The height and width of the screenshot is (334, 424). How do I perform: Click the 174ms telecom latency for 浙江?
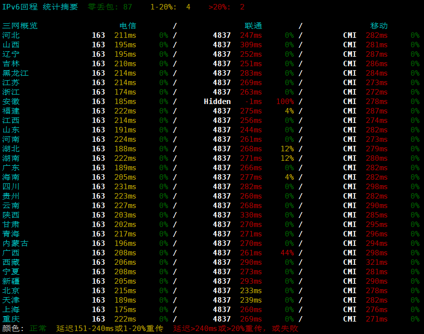click(x=125, y=92)
